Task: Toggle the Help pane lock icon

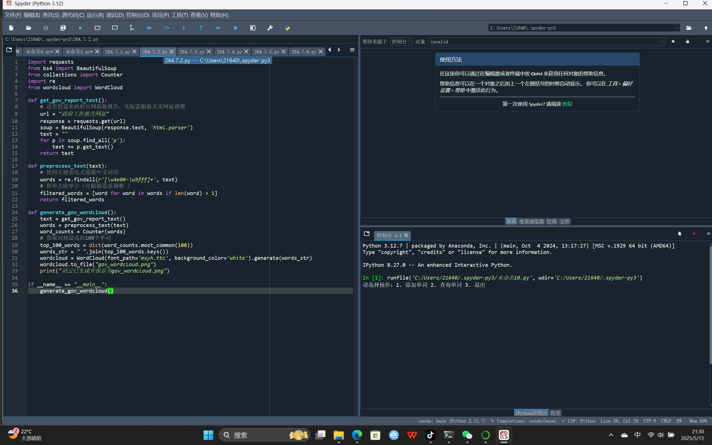Action: (x=687, y=41)
